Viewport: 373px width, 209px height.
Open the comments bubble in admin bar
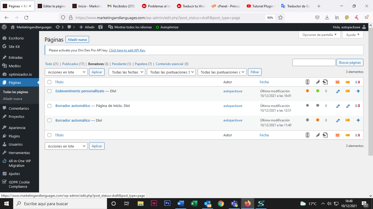pos(71,27)
